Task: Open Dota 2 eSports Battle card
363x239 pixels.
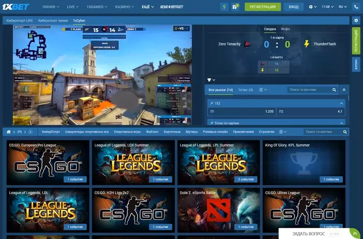Action: pyautogui.click(x=219, y=210)
